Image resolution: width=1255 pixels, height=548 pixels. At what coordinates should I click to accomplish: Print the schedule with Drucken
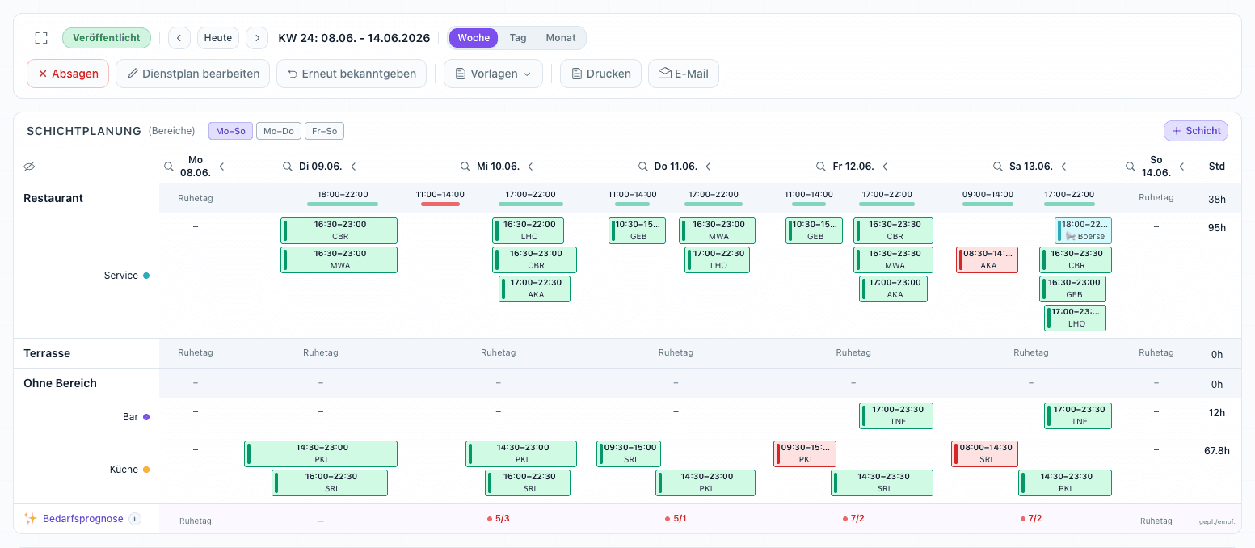pyautogui.click(x=600, y=74)
